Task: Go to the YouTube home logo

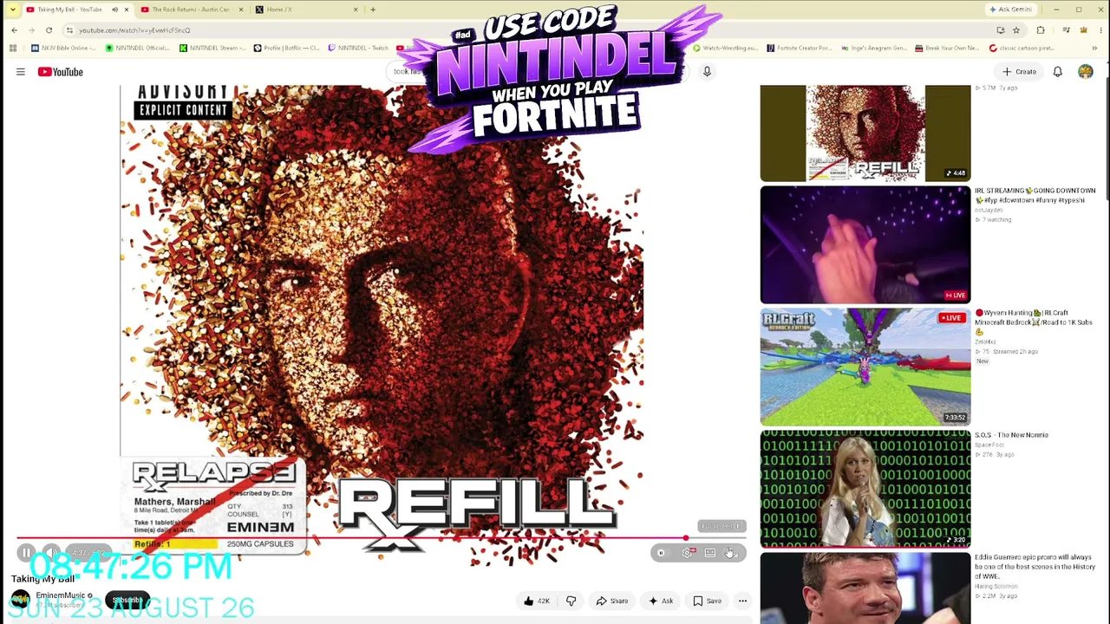Action: click(60, 72)
